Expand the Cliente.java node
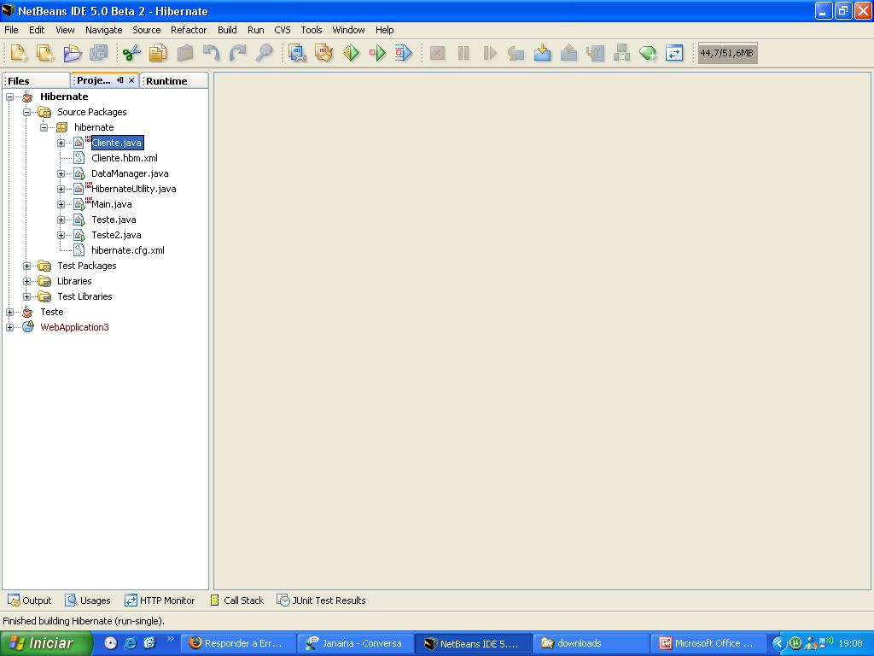This screenshot has width=874, height=656. click(x=61, y=143)
